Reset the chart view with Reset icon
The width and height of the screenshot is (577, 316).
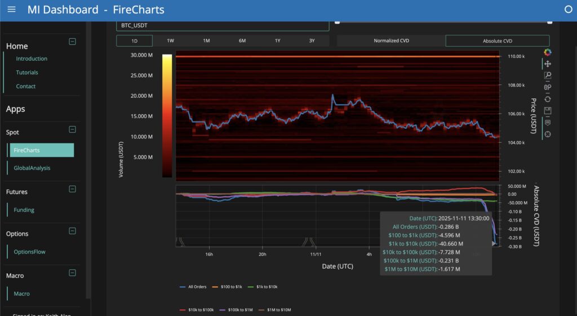point(547,99)
